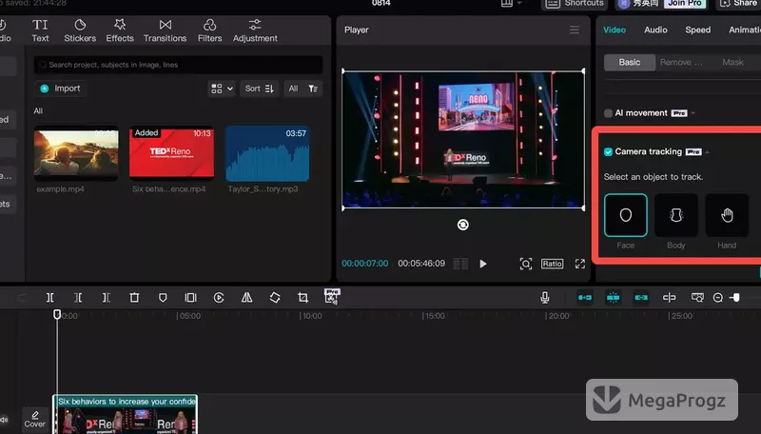Switch to the Speed inspector tab
The image size is (761, 434).
click(697, 30)
